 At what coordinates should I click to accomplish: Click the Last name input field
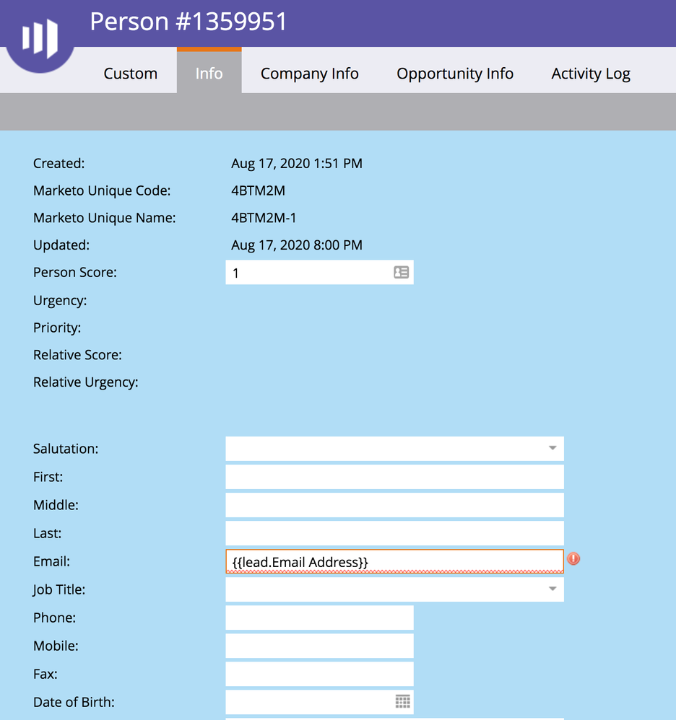point(395,533)
